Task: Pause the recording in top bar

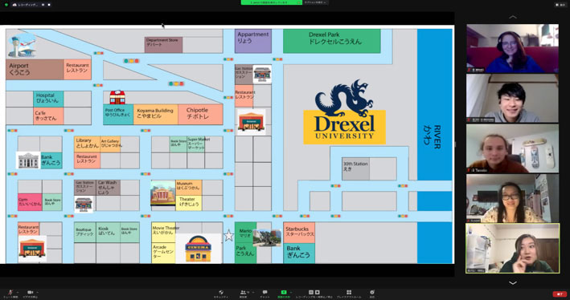Action: 43,5
